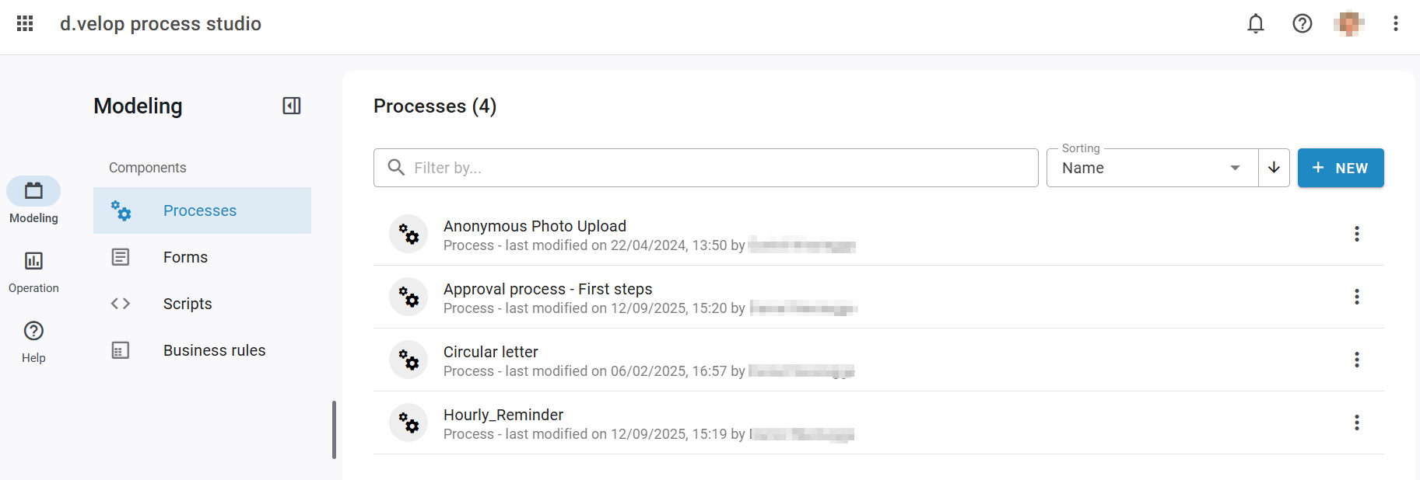
Task: Click the help question mark in header
Action: 1302,23
